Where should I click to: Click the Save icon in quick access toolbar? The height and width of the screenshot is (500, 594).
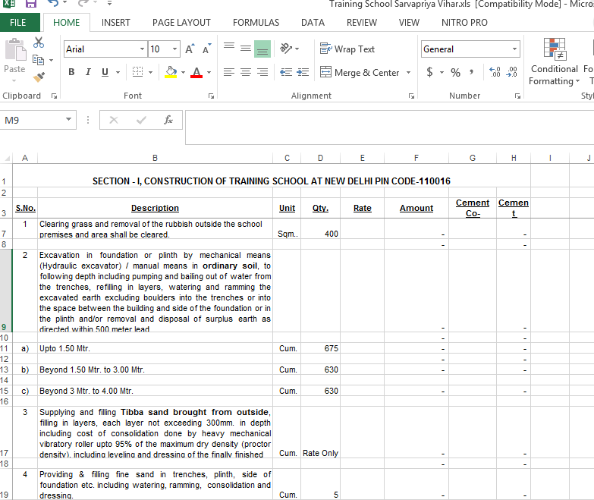(x=31, y=4)
